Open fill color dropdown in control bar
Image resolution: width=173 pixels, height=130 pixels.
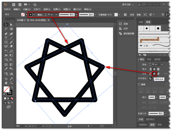[26, 14]
